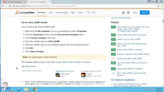Open salocinx commenter profile link
This screenshot has width=164, height=92.
86,84
